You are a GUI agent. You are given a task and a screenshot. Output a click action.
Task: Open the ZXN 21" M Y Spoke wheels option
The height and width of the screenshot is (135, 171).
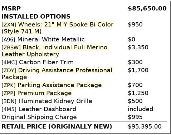58,28
